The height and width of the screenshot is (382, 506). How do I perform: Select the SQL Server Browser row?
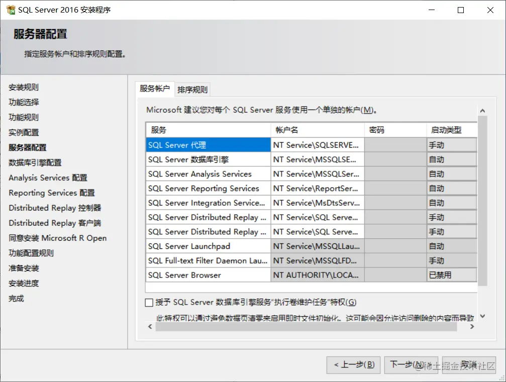click(208, 275)
